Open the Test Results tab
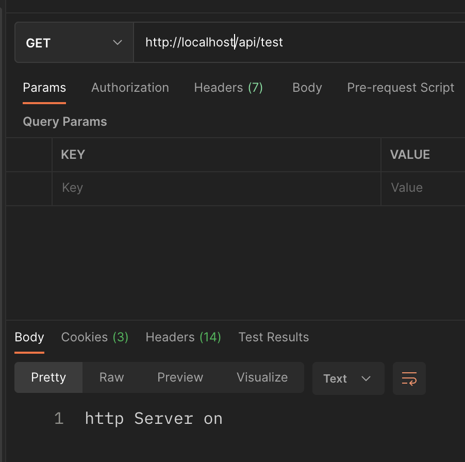Image resolution: width=465 pixels, height=462 pixels. (273, 337)
